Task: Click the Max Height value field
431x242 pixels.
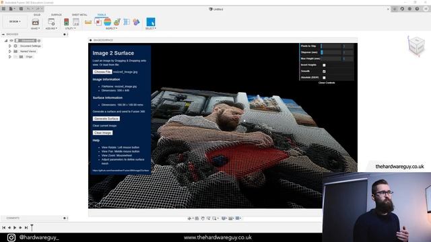Action: 347,58
